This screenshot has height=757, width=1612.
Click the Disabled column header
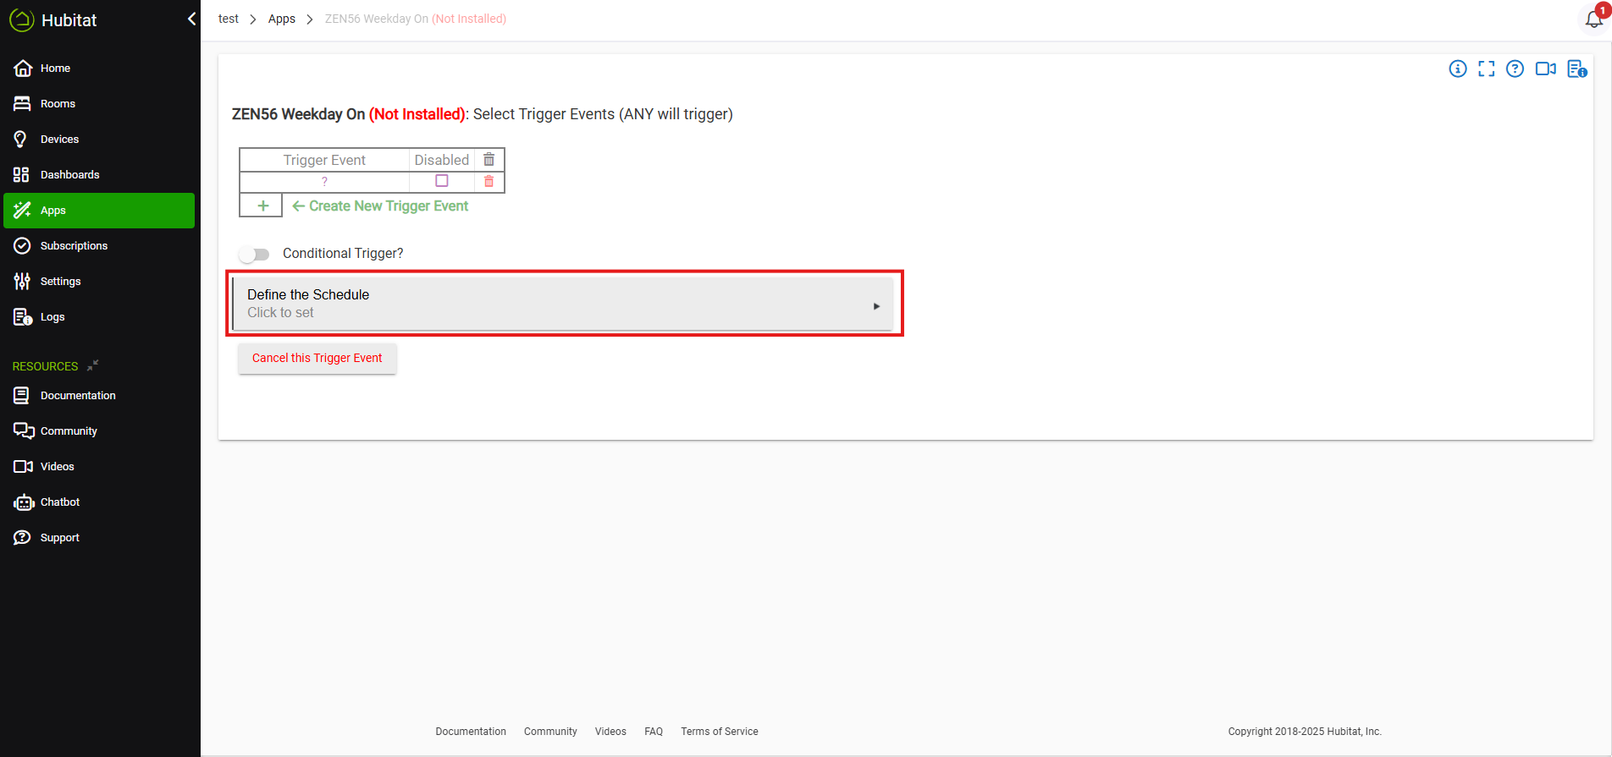[442, 160]
